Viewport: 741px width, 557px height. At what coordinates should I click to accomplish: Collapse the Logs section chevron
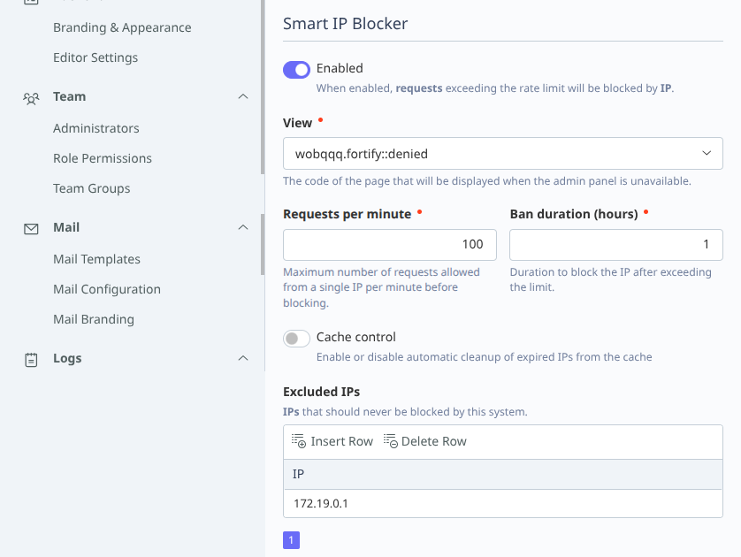point(243,358)
